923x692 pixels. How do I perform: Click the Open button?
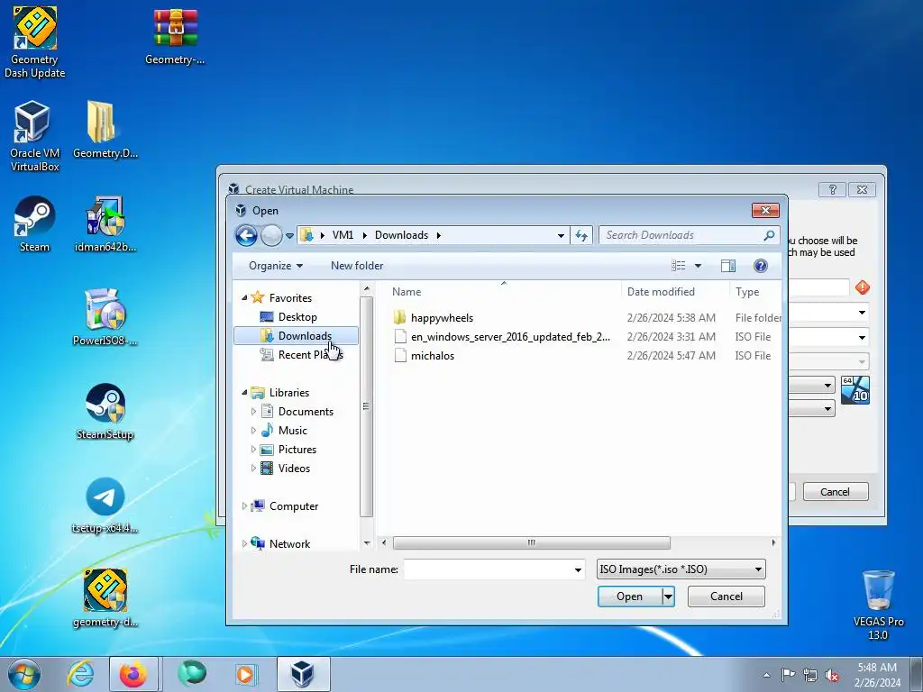pos(629,596)
